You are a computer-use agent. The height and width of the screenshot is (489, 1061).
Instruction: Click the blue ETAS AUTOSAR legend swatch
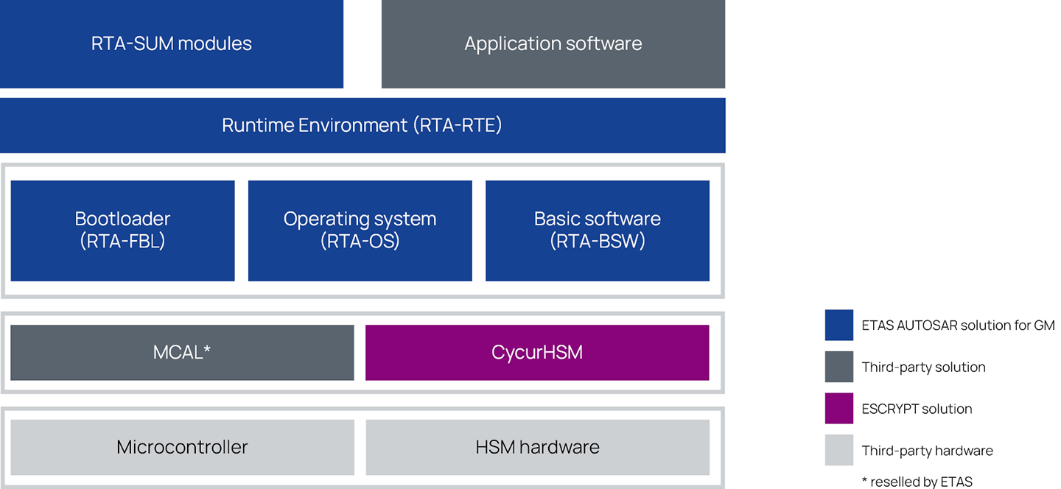(839, 325)
